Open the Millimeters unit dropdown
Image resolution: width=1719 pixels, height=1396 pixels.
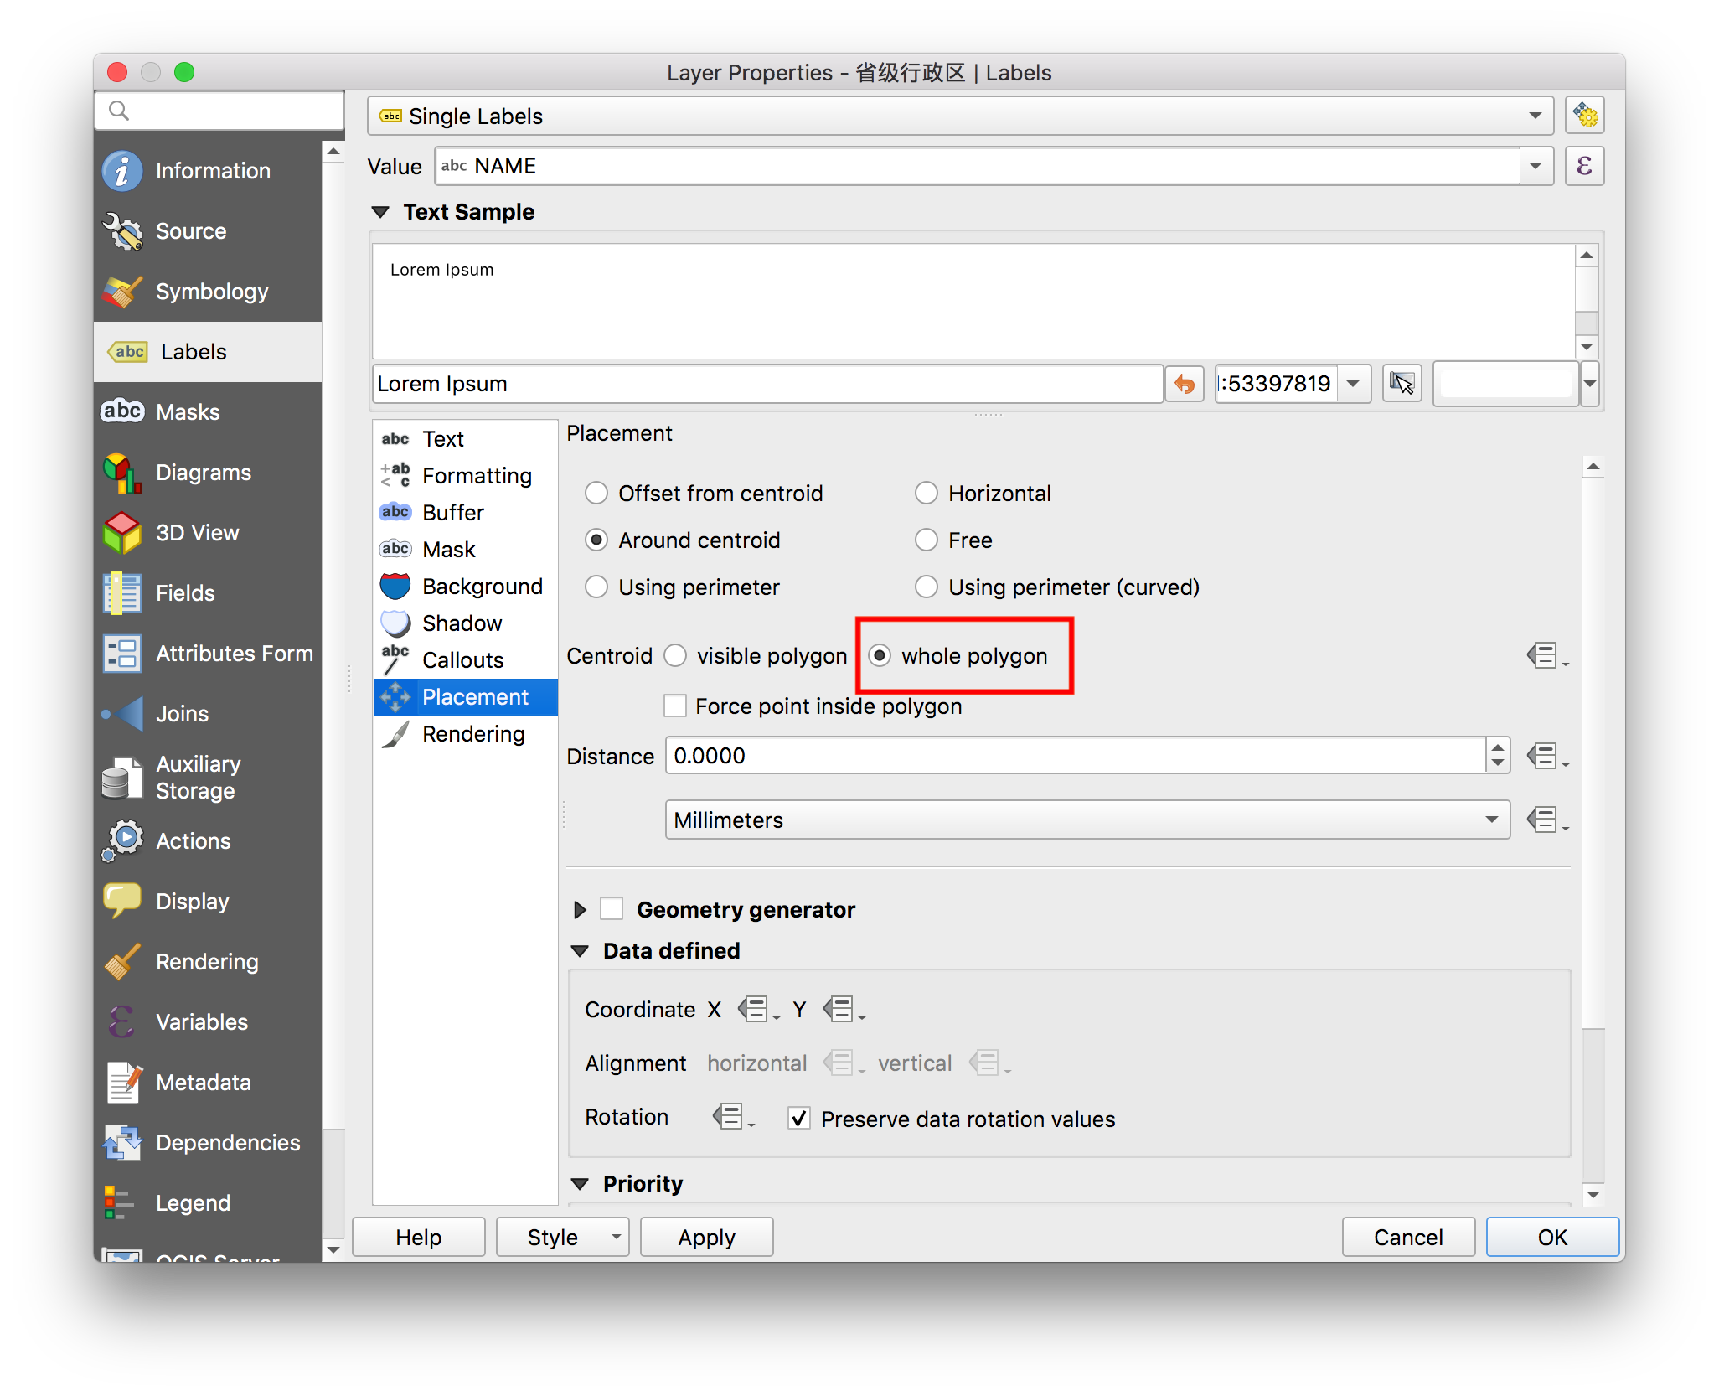(x=1087, y=820)
